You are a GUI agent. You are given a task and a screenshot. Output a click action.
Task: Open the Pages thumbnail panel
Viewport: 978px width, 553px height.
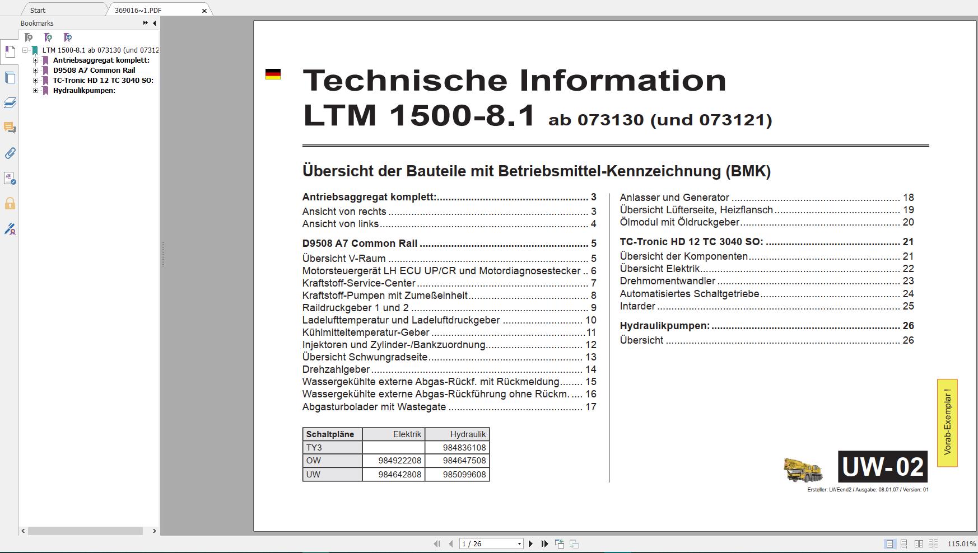pos(10,77)
